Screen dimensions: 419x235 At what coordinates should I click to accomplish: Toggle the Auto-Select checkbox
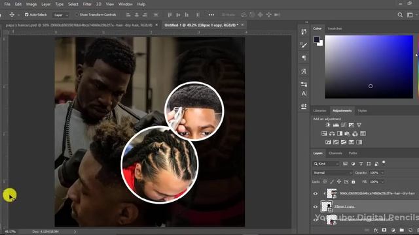pyautogui.click(x=26, y=14)
